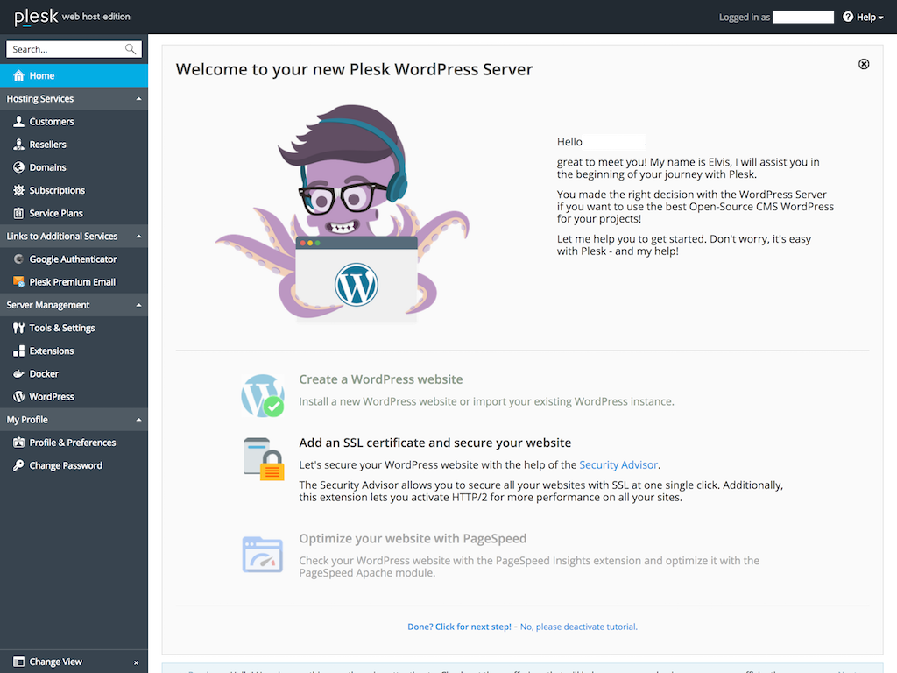Click the Extensions blocks icon
Image resolution: width=897 pixels, height=673 pixels.
[x=19, y=351]
